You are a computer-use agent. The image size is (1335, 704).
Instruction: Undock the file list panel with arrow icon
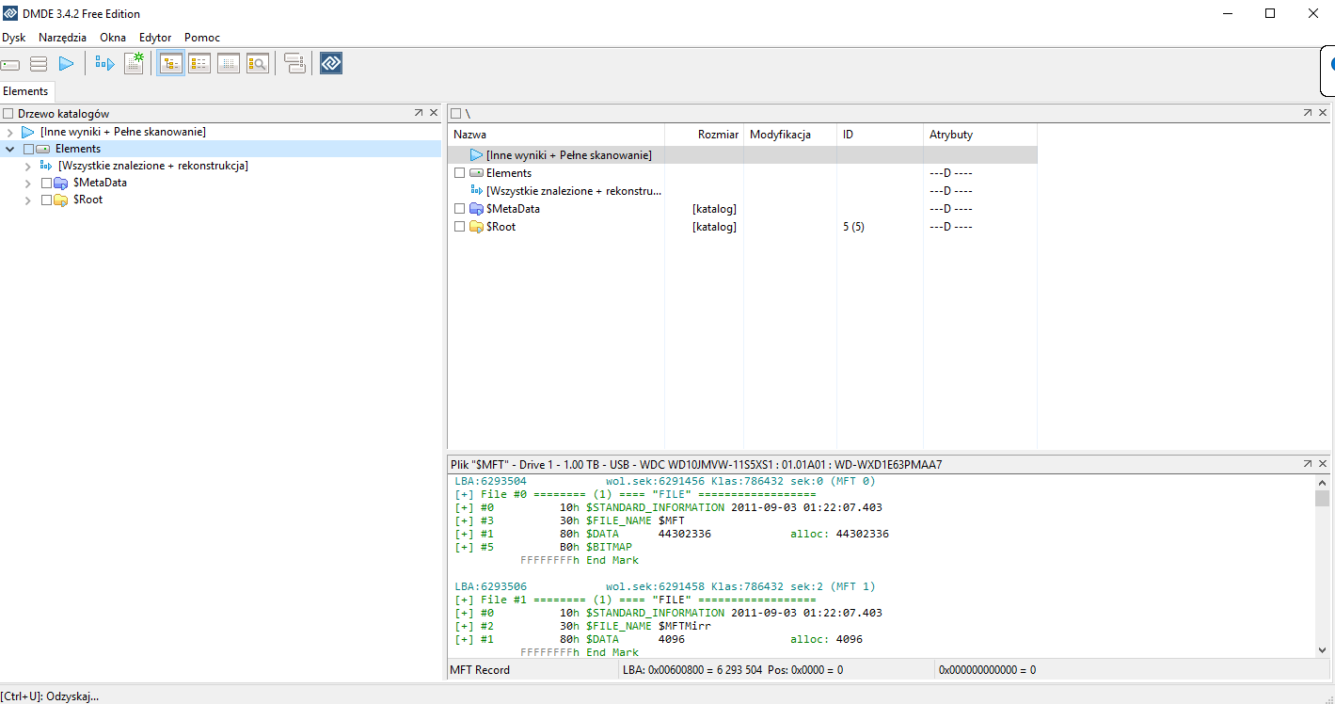point(1308,113)
